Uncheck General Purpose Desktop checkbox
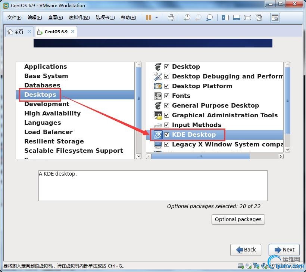This screenshot has width=306, height=272. click(x=166, y=105)
